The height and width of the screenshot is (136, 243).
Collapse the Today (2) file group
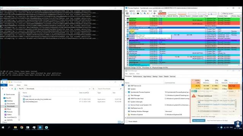(22, 96)
